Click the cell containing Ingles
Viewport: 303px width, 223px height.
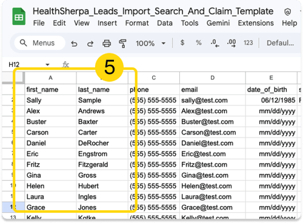(102, 196)
